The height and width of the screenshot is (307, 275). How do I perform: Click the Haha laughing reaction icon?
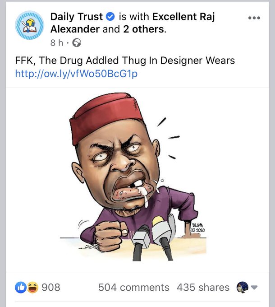tap(32, 287)
